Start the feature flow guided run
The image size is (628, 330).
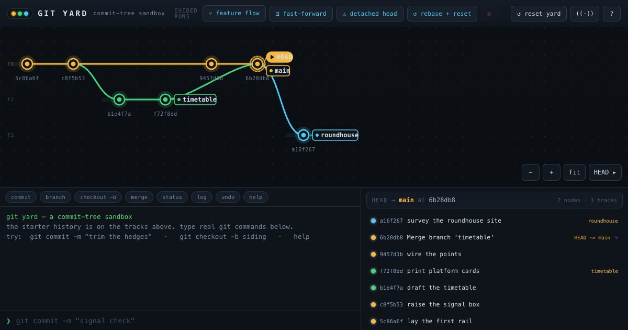[234, 14]
